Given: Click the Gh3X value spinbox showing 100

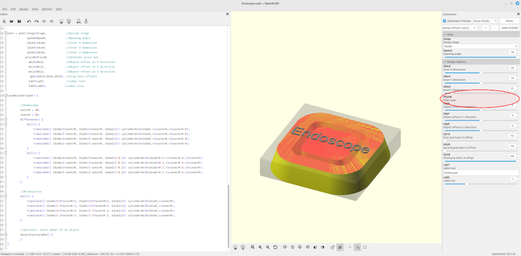Looking at the screenshot, I should pyautogui.click(x=514, y=156).
